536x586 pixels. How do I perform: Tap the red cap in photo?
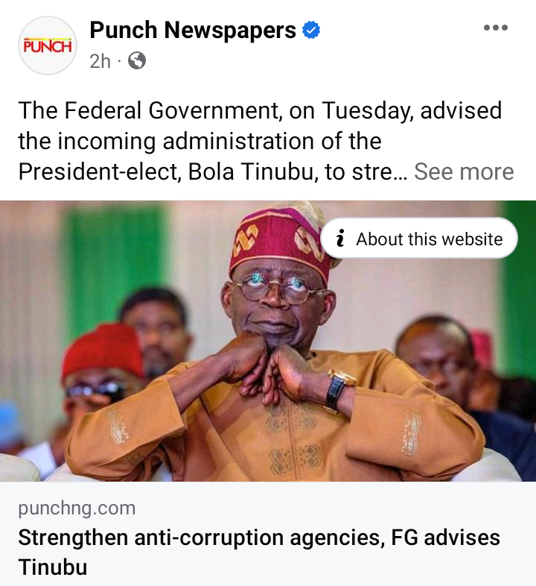click(102, 350)
